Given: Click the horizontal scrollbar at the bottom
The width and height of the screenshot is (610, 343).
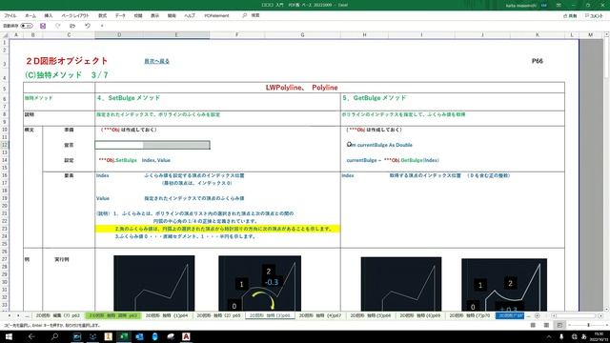Looking at the screenshot, I should tap(577, 315).
